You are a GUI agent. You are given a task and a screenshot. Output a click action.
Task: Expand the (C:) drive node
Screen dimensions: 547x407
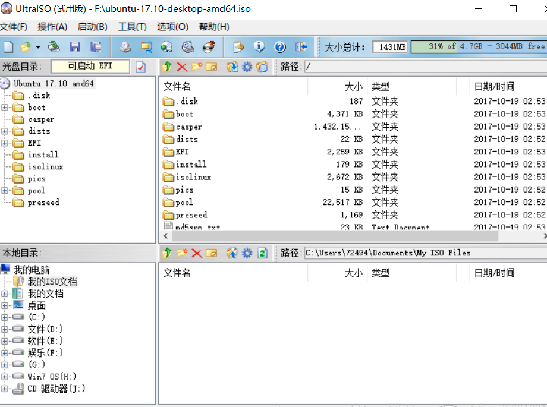[5, 317]
